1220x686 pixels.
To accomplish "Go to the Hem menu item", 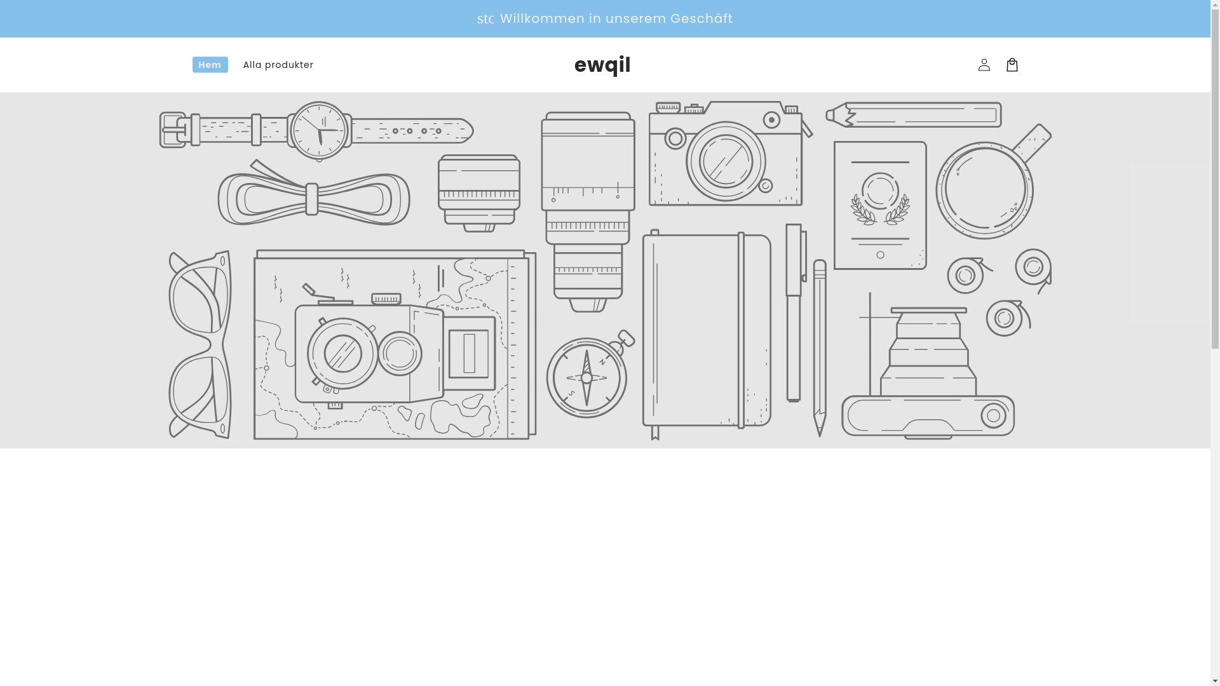I will (210, 65).
